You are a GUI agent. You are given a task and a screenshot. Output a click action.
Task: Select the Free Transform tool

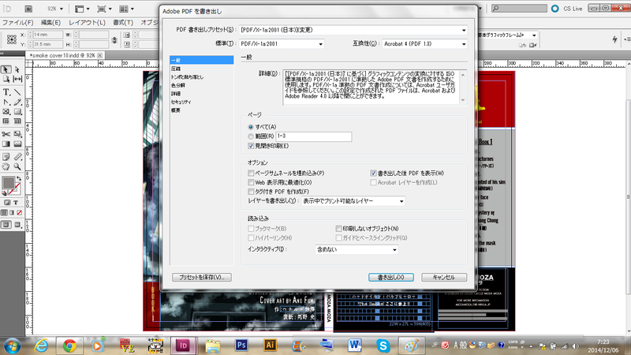point(17,134)
